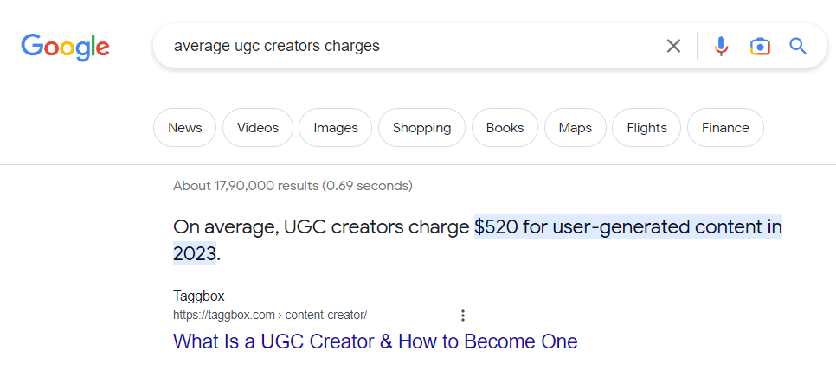This screenshot has height=370, width=836.
Task: Open "What Is a UGC Creator" link
Action: [x=375, y=341]
